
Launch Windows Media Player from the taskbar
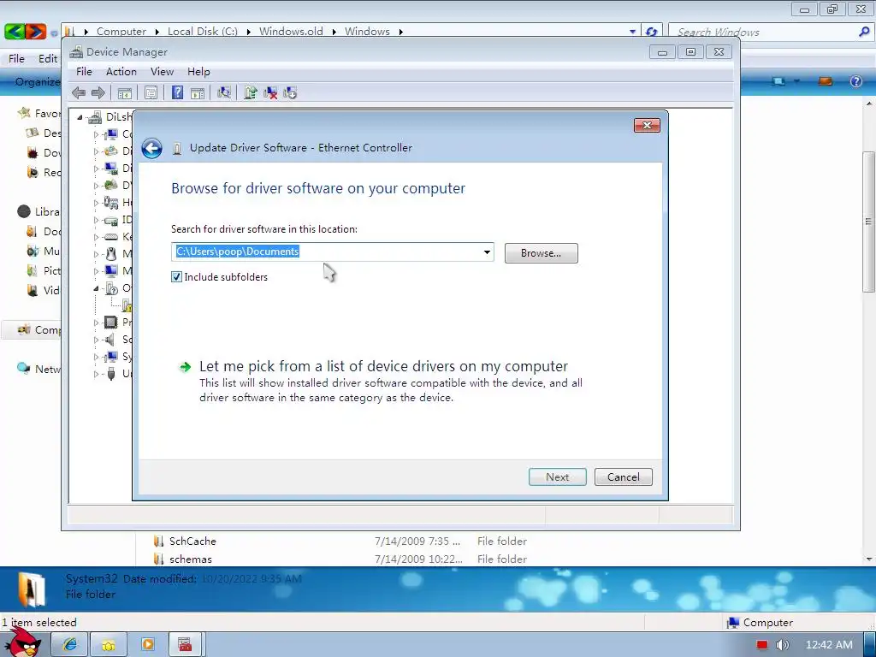click(147, 645)
